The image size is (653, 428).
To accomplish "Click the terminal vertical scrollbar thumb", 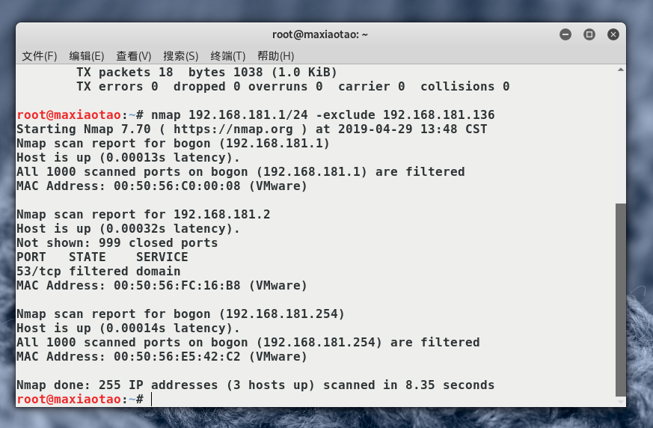I will pos(621,299).
